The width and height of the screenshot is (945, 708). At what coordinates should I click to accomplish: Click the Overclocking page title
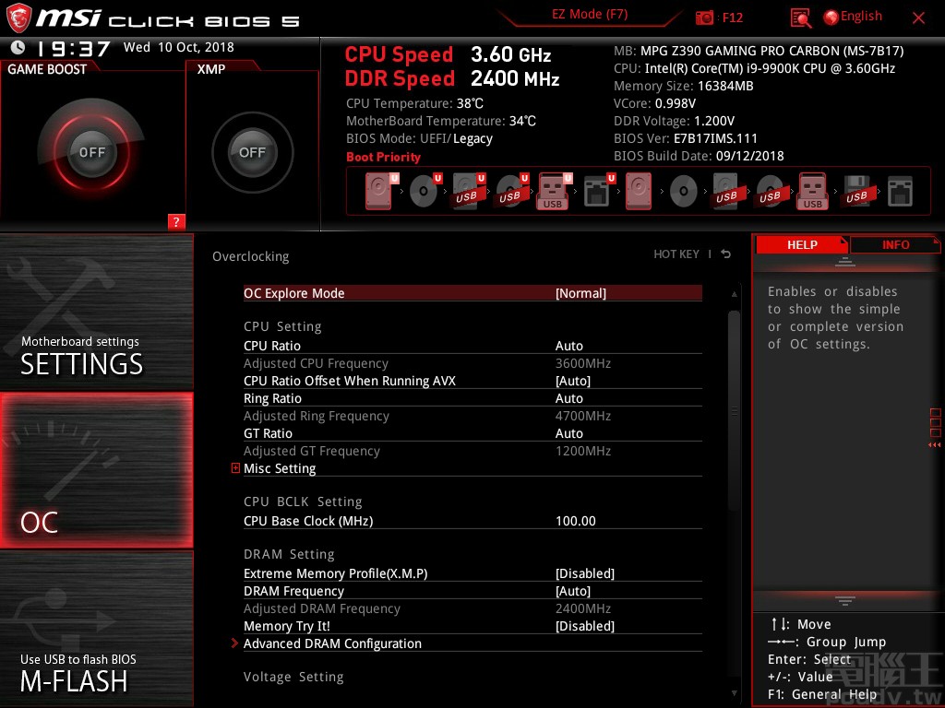pos(251,256)
